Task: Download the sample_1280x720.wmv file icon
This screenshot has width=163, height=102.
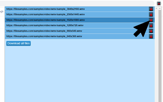Action: pyautogui.click(x=151, y=25)
